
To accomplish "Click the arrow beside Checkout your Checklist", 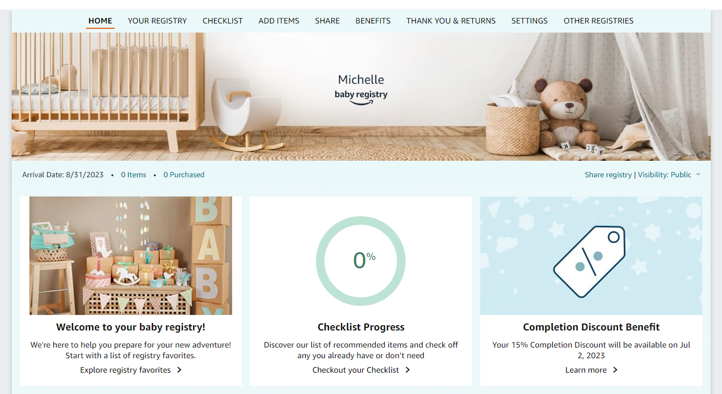I will point(408,370).
